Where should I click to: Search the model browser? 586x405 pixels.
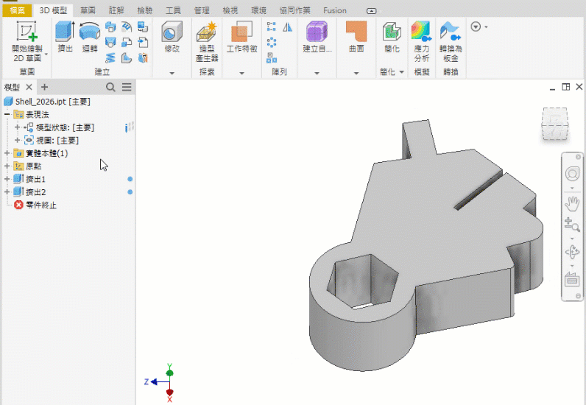(110, 87)
